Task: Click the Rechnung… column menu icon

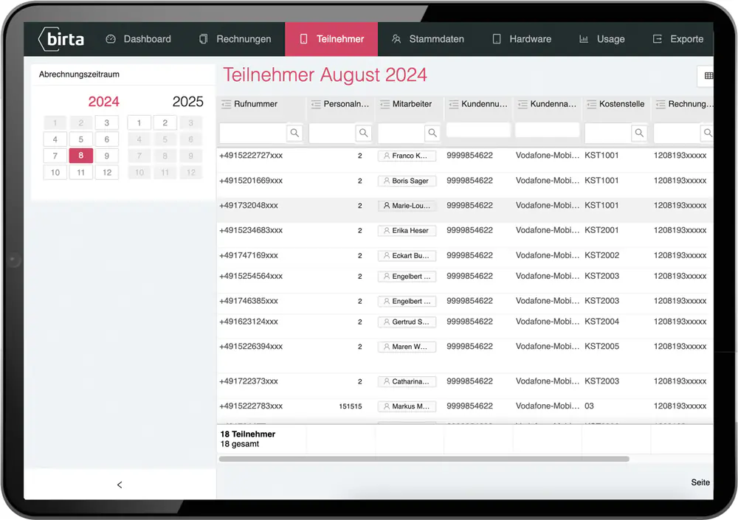Action: [661, 104]
